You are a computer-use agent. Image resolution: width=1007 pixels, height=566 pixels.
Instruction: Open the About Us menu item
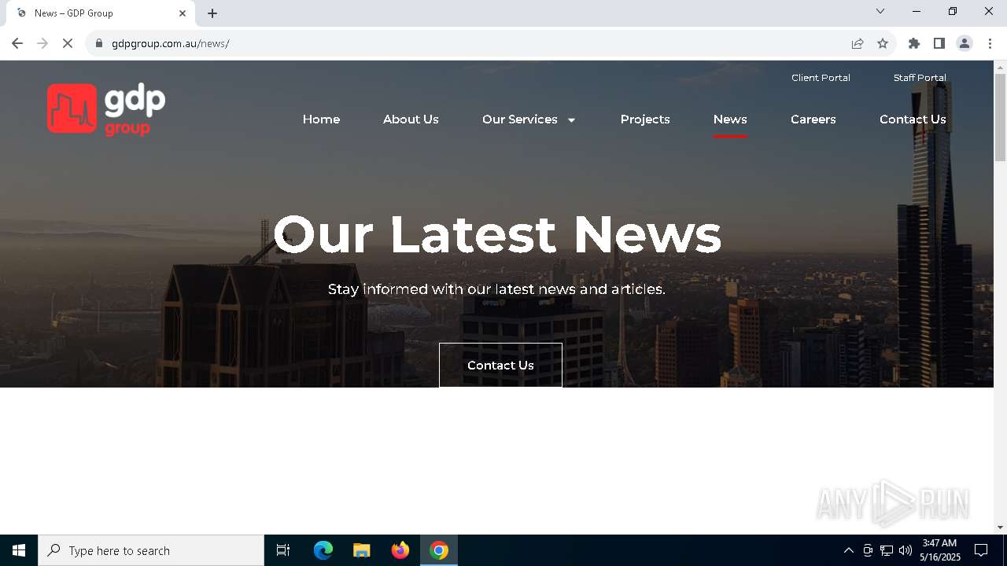pyautogui.click(x=411, y=119)
